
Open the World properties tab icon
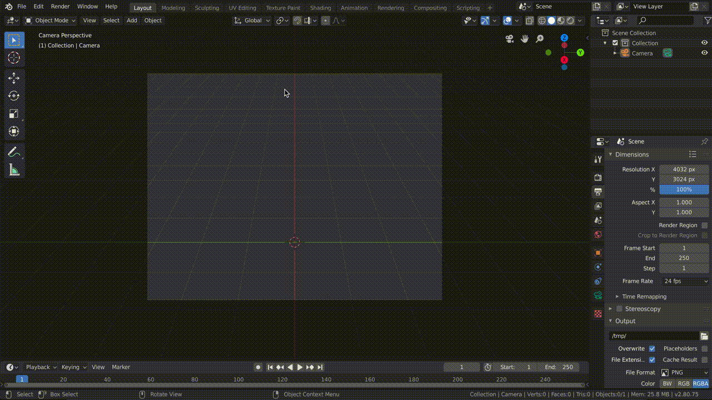(598, 235)
